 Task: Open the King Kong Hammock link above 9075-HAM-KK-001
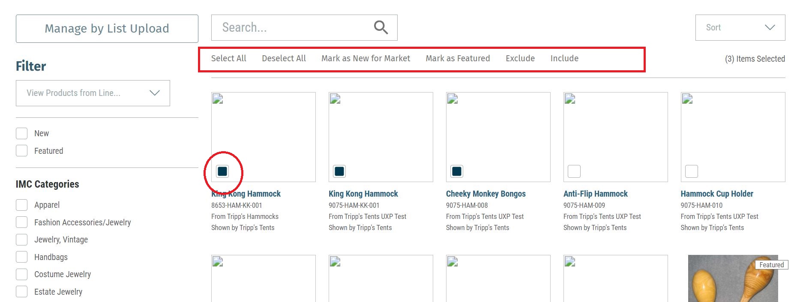(363, 194)
